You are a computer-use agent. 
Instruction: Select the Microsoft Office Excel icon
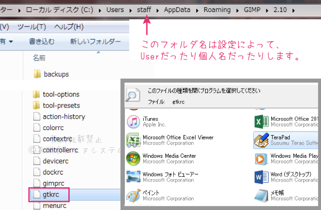[x=261, y=122]
